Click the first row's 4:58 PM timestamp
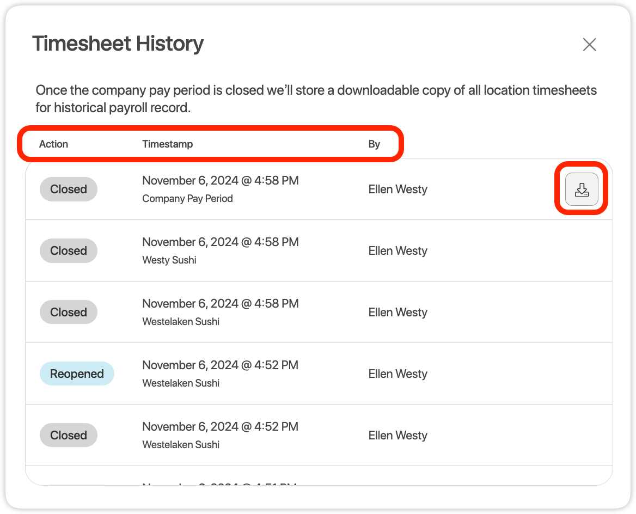The height and width of the screenshot is (514, 636). coord(220,181)
